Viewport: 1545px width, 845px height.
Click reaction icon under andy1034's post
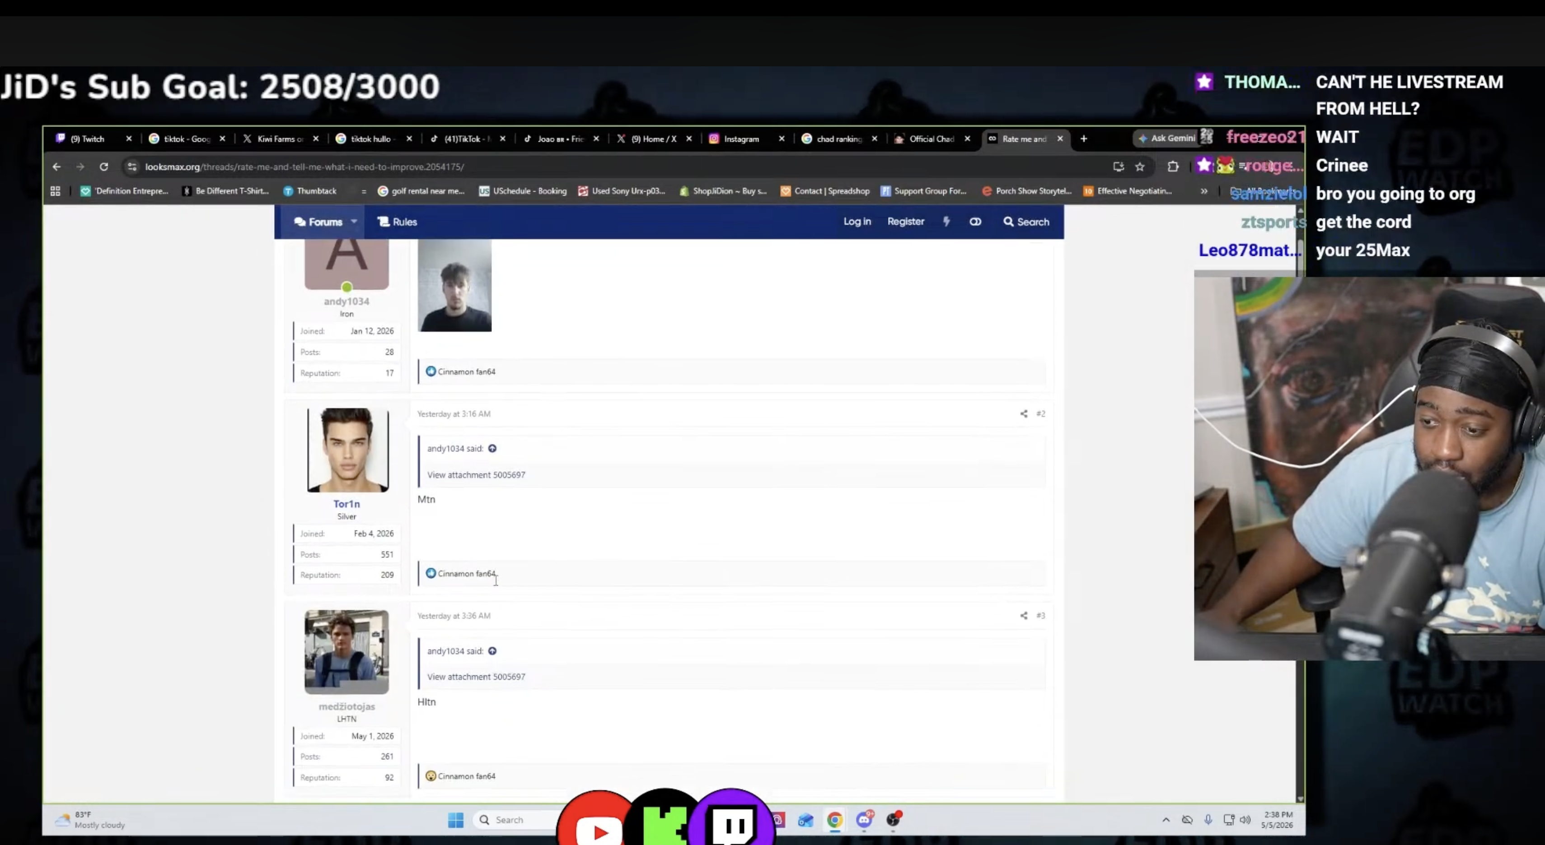[x=431, y=371]
